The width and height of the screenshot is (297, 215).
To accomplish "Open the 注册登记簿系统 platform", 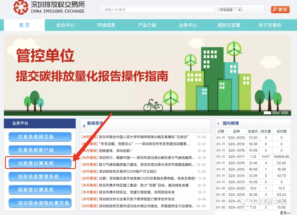I will [40, 163].
